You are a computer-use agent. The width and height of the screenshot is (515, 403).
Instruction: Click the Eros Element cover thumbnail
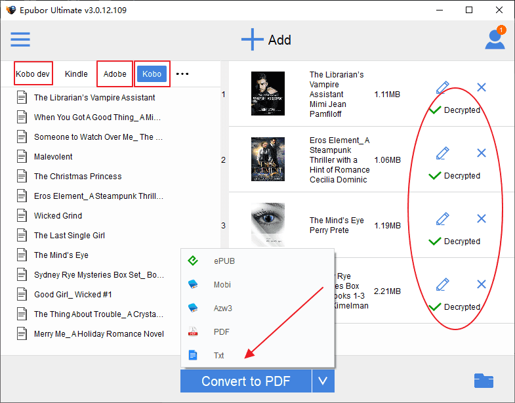(268, 159)
